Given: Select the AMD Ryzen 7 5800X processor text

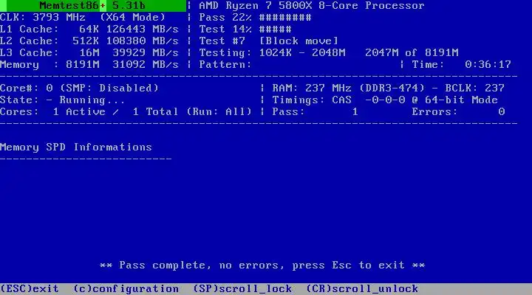Looking at the screenshot, I should 312,6.
